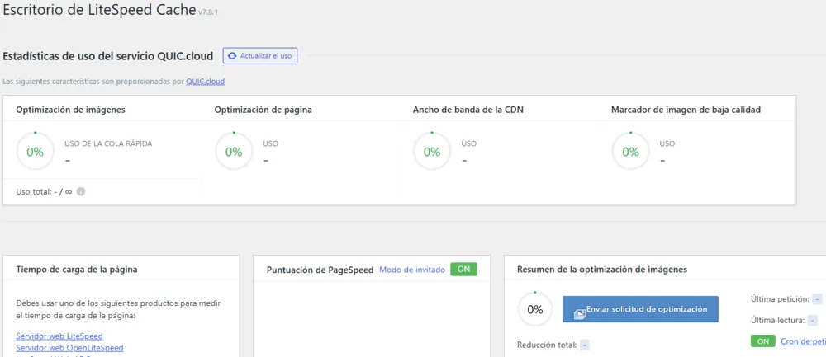Image resolution: width=826 pixels, height=357 pixels.
Task: Click Marcador de imagen de baja calidad heading
Action: click(x=686, y=110)
